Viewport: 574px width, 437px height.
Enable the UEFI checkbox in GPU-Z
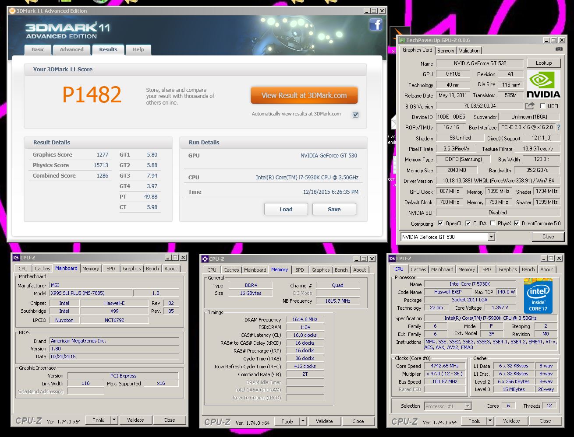tap(542, 106)
